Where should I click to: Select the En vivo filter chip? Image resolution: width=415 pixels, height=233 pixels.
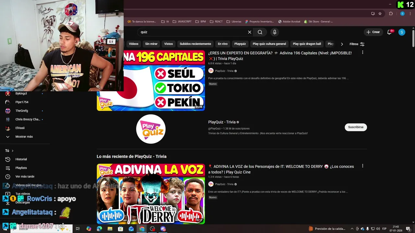(223, 44)
